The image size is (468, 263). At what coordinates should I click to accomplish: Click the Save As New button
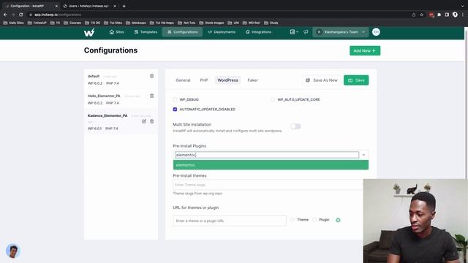321,80
